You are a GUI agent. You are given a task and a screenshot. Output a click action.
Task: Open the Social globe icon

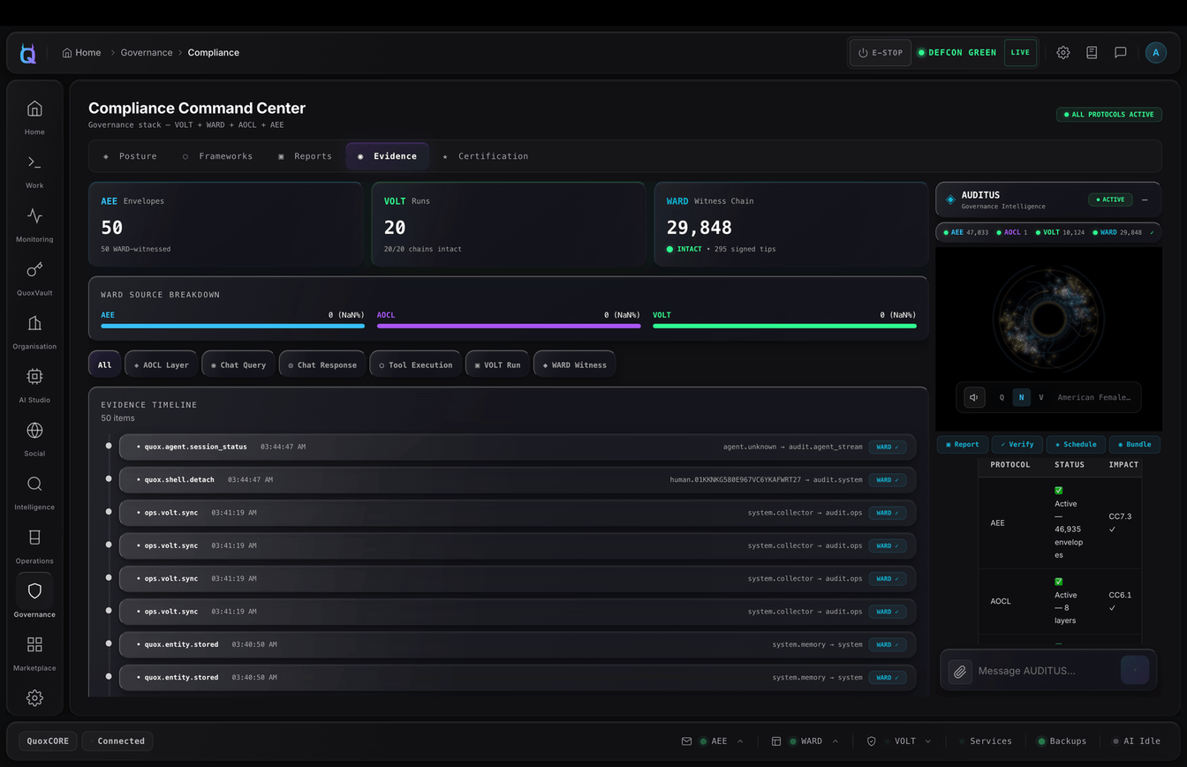pos(34,431)
